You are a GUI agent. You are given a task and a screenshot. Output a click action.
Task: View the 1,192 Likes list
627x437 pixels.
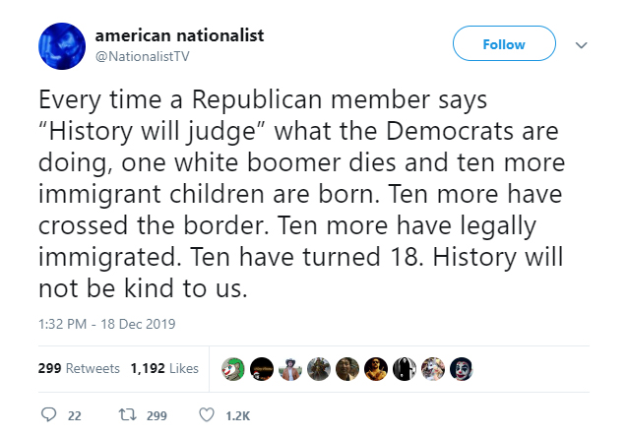[x=164, y=369]
